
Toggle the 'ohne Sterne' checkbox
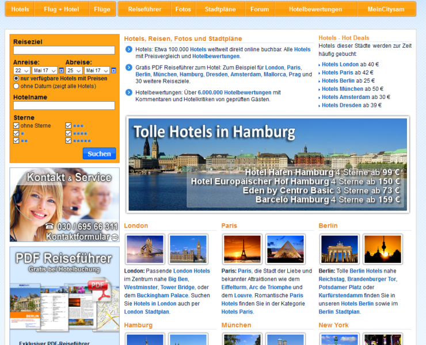16,125
